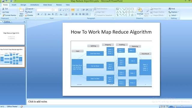192x108 pixels.
Task: Pick the rectangle shape in gallery
Action: click(126, 9)
